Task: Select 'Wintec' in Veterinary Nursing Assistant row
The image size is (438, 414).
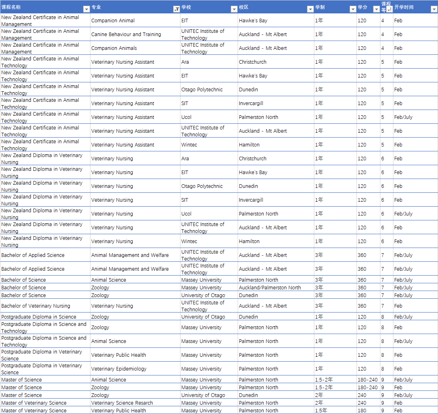Action: pyautogui.click(x=209, y=145)
